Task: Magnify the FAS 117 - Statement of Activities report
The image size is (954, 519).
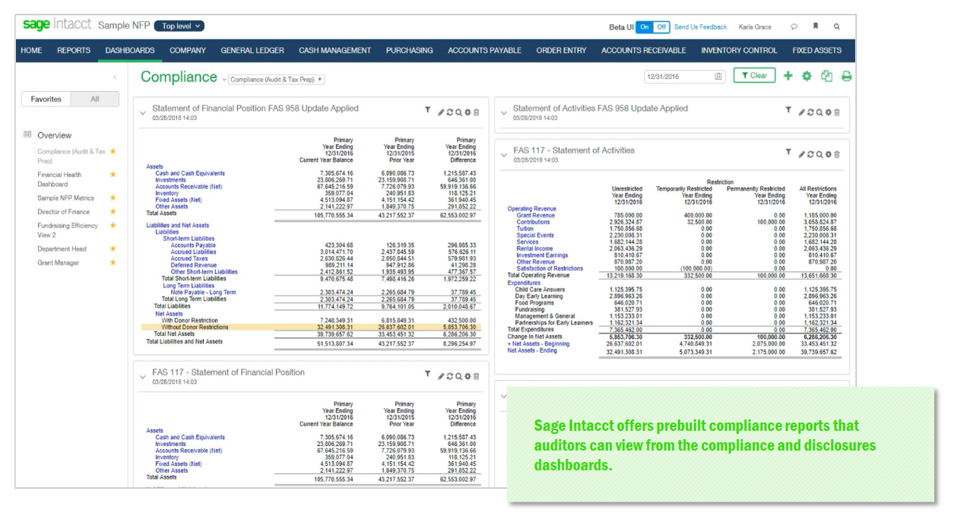Action: click(x=819, y=154)
